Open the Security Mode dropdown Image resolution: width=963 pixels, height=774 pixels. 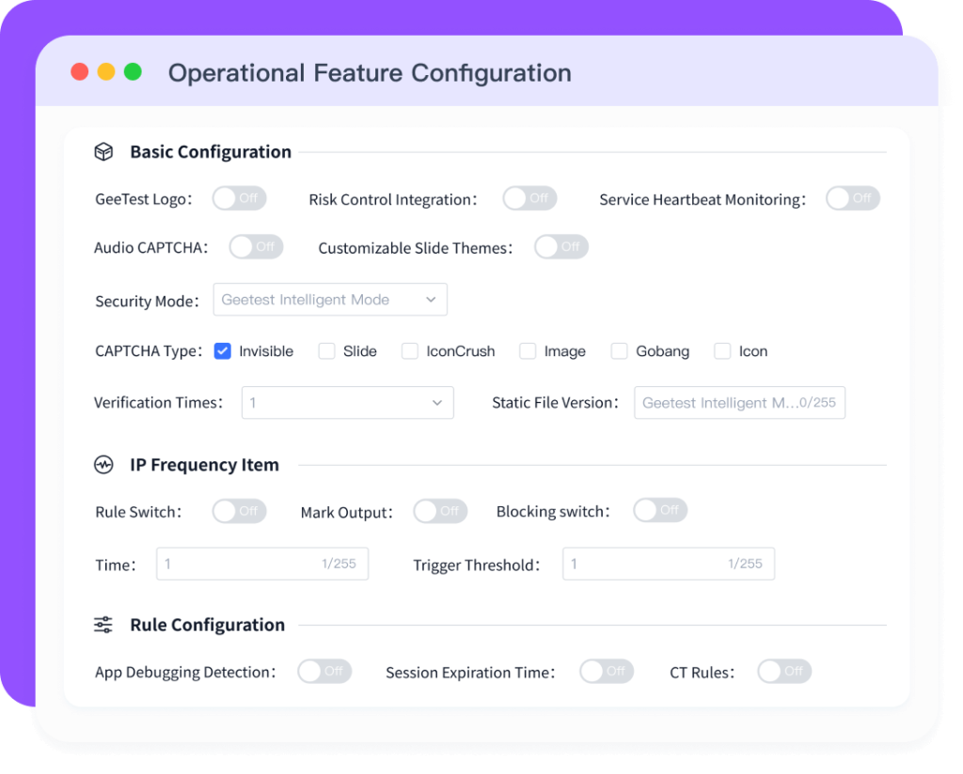[330, 300]
